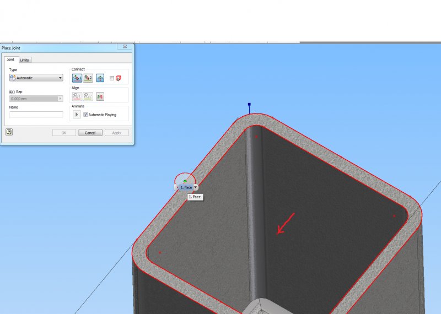This screenshot has height=314, width=441.
Task: Open the dropdown arrow beside '1. Face'
Action: click(196, 187)
